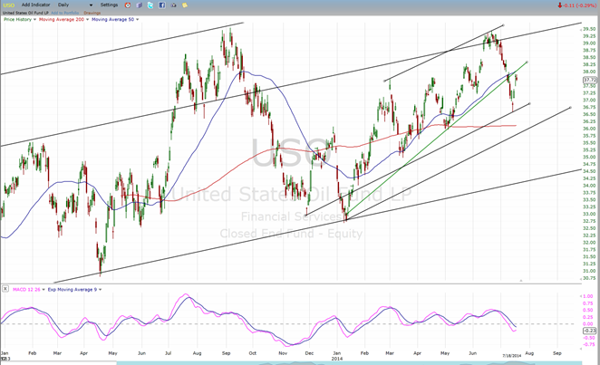Click the 7/18/2014 date marker

point(511,356)
